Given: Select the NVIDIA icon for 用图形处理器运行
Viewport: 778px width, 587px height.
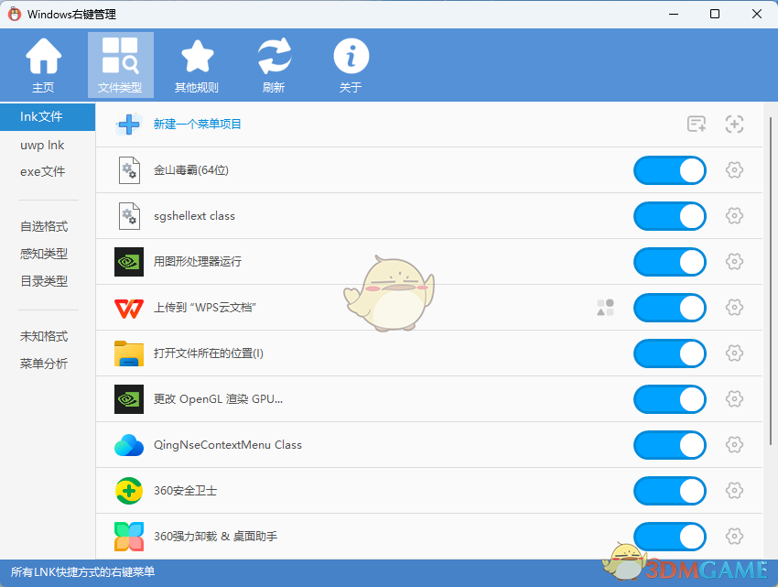Looking at the screenshot, I should [x=129, y=262].
